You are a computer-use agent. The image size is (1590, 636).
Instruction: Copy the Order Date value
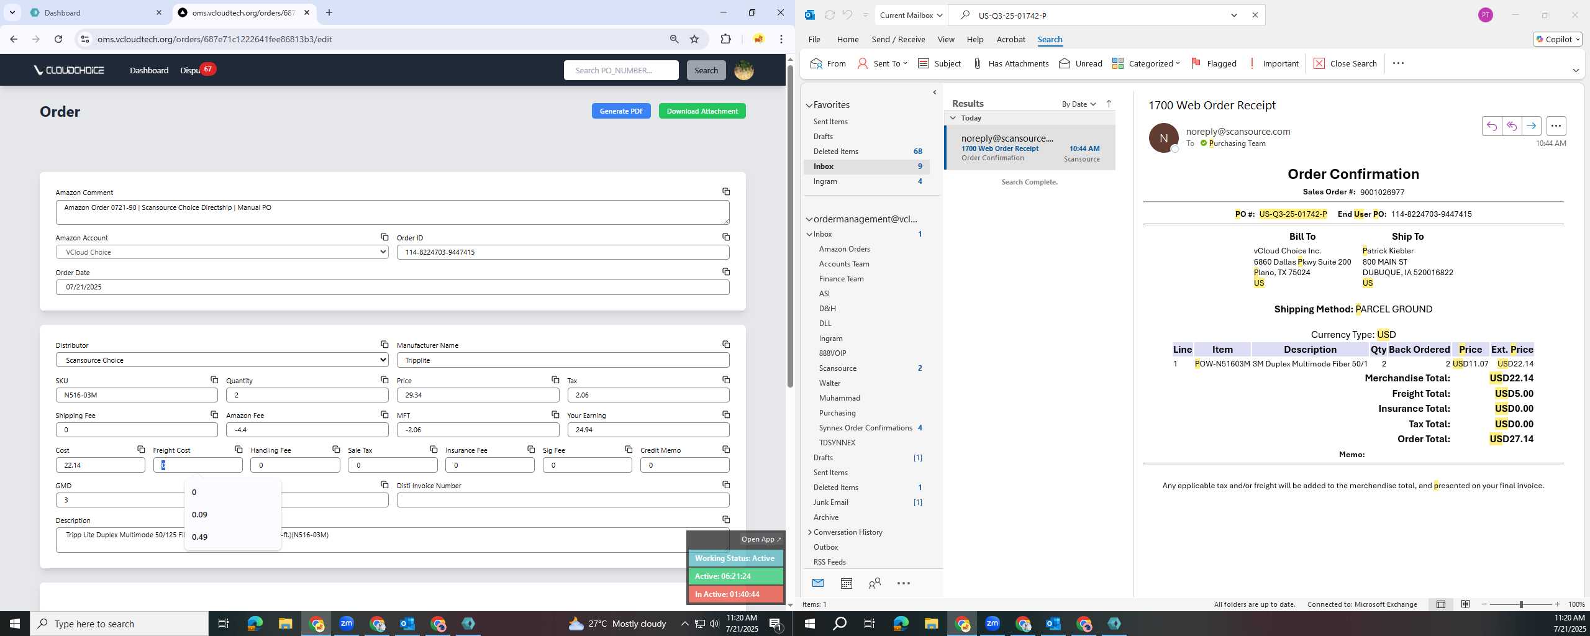coord(725,272)
